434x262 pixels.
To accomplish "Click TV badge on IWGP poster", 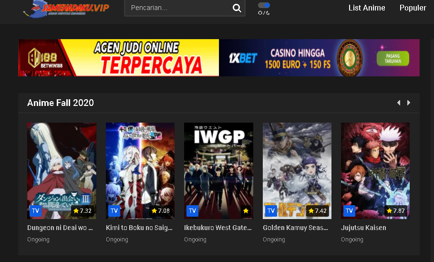I will (x=192, y=211).
